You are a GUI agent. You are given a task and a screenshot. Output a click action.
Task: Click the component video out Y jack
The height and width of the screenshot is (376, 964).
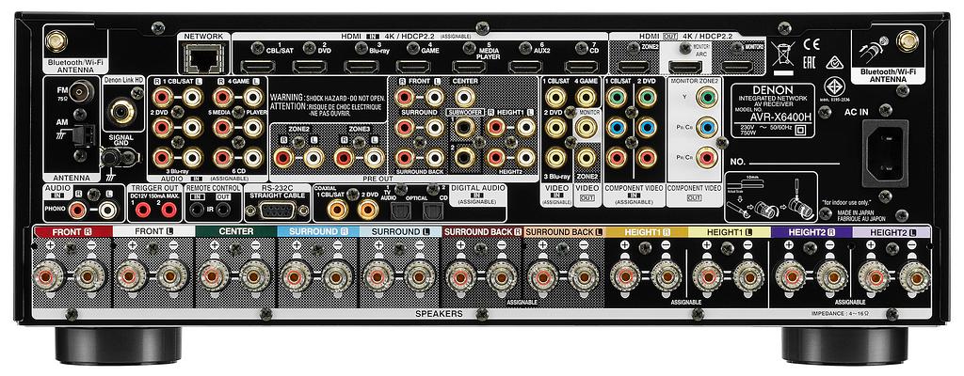(x=706, y=97)
